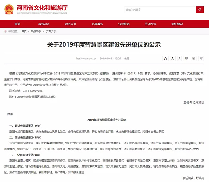209x182 pixels.
Task: Click the 公告公示 breadcrumb link
Action: click(51, 31)
